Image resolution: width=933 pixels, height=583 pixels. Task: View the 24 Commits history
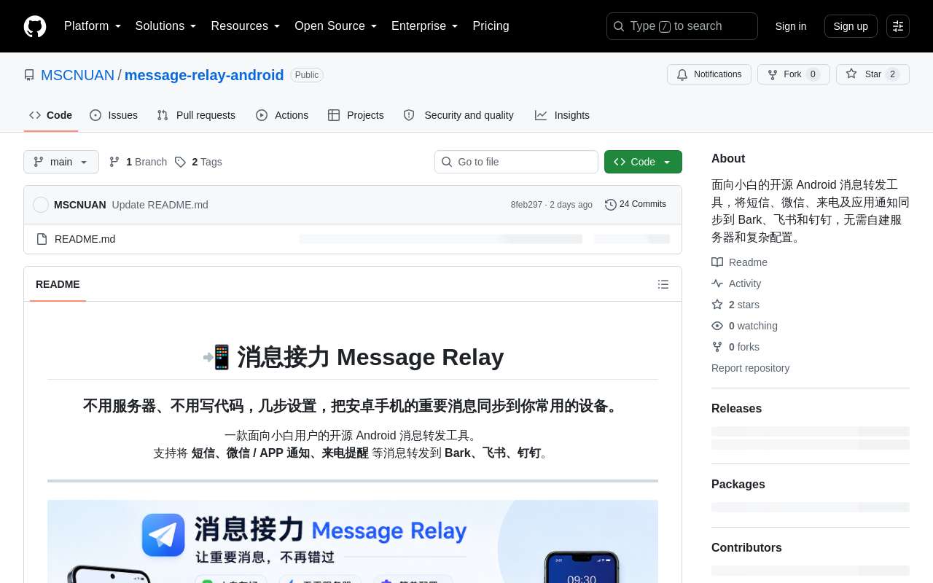[636, 204]
